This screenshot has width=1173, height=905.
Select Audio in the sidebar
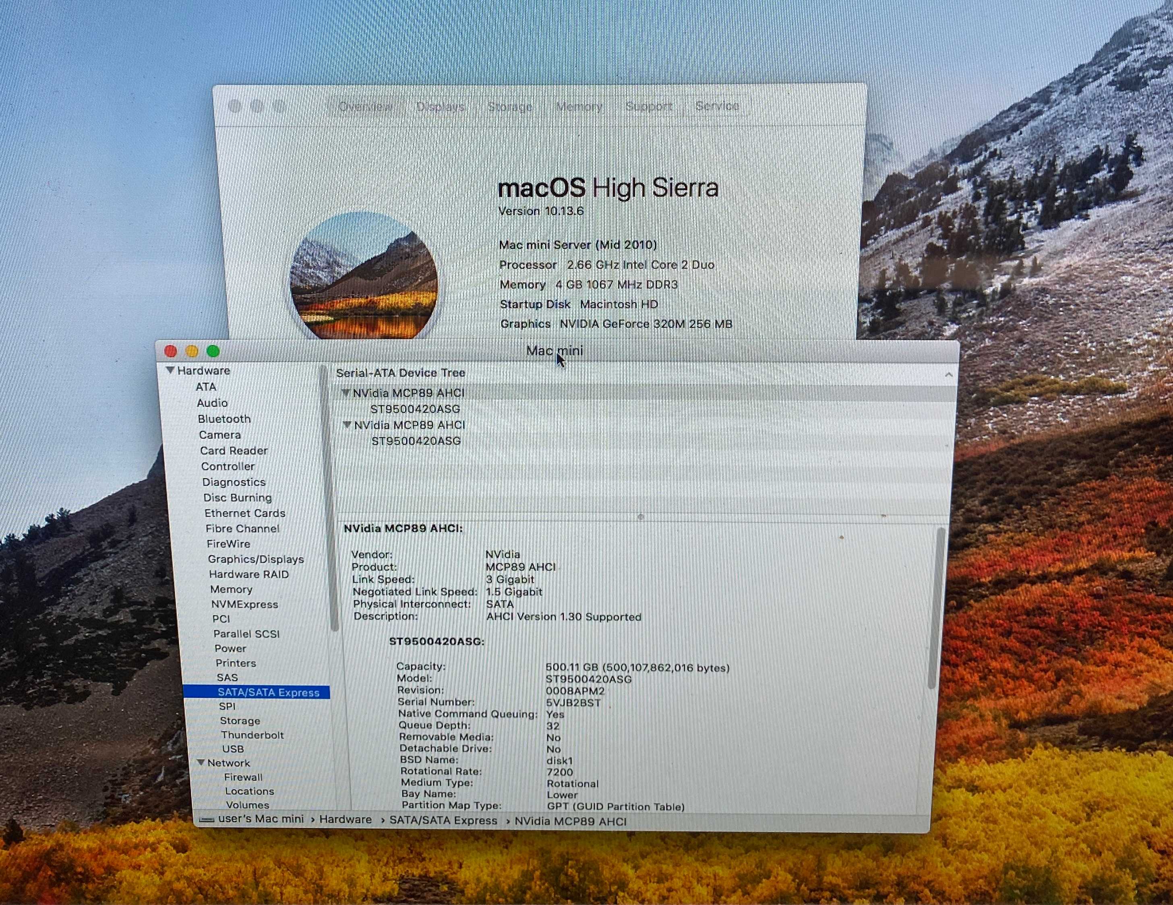[x=212, y=403]
